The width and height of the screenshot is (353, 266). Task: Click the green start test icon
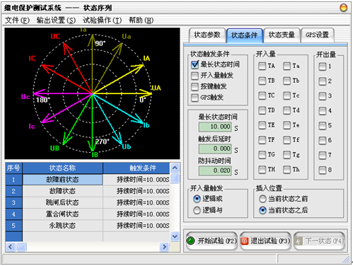pyautogui.click(x=190, y=241)
